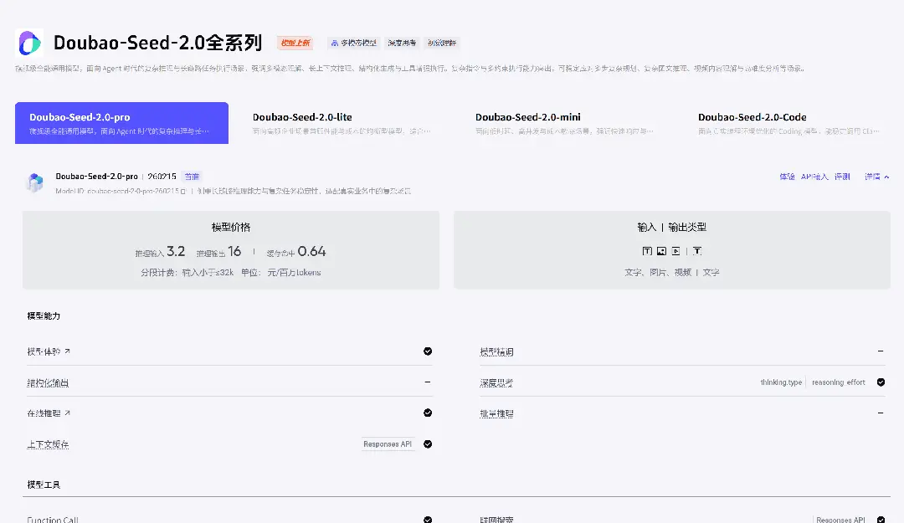Expand the 结构化输出 row
904x523 pixels.
coord(428,382)
